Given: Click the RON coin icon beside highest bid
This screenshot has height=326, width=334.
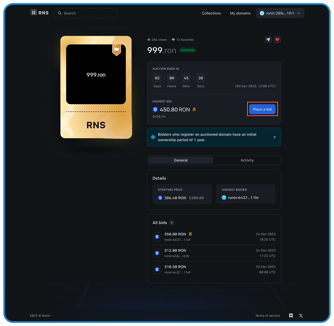Looking at the screenshot, I should click(155, 110).
